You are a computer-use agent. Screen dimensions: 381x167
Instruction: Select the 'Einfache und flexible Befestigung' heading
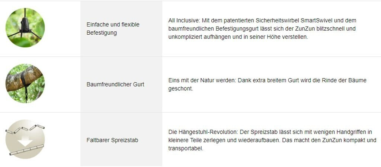point(113,28)
